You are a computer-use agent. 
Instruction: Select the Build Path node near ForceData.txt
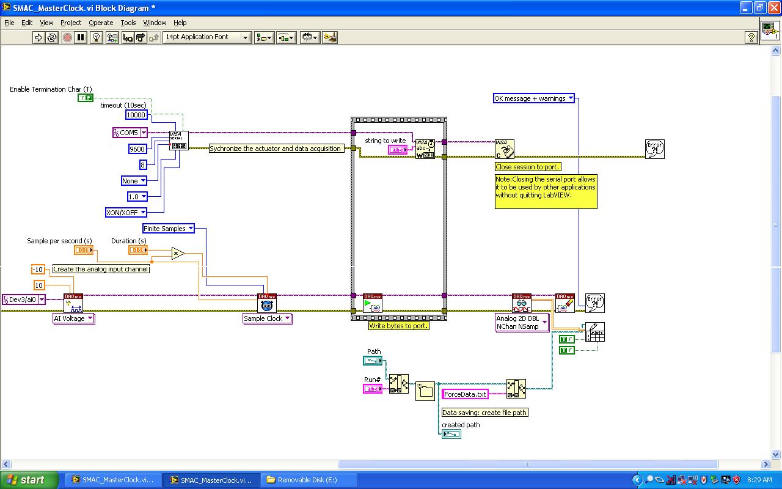click(516, 389)
